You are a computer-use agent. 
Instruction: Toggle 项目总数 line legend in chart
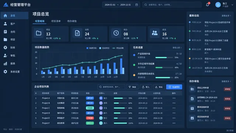[x=118, y=48]
